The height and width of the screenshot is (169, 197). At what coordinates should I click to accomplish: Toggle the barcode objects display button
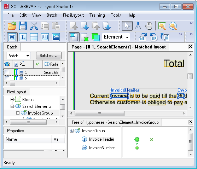tap(45, 37)
